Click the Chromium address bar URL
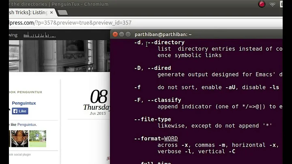Screen dimensions: 292x164 (71, 23)
